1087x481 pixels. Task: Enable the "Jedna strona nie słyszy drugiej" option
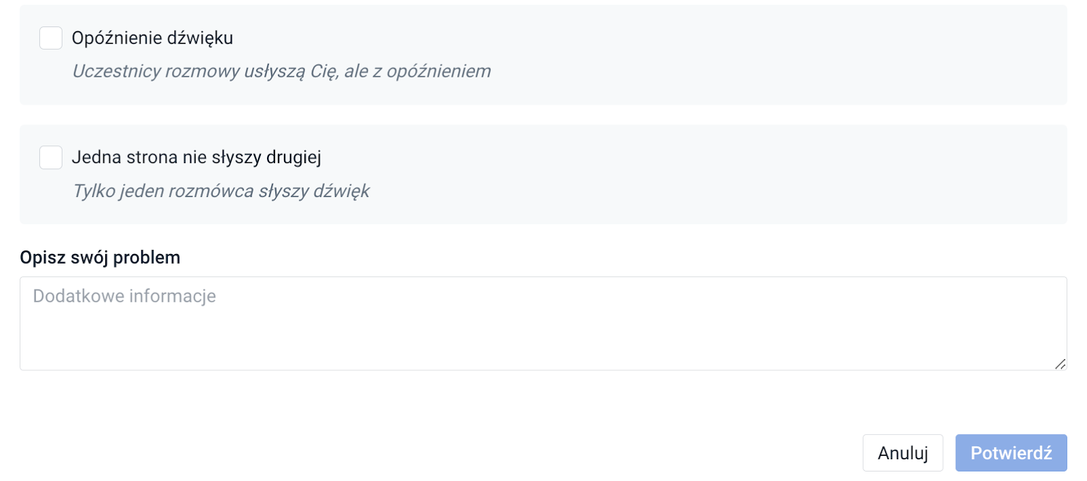[x=50, y=158]
